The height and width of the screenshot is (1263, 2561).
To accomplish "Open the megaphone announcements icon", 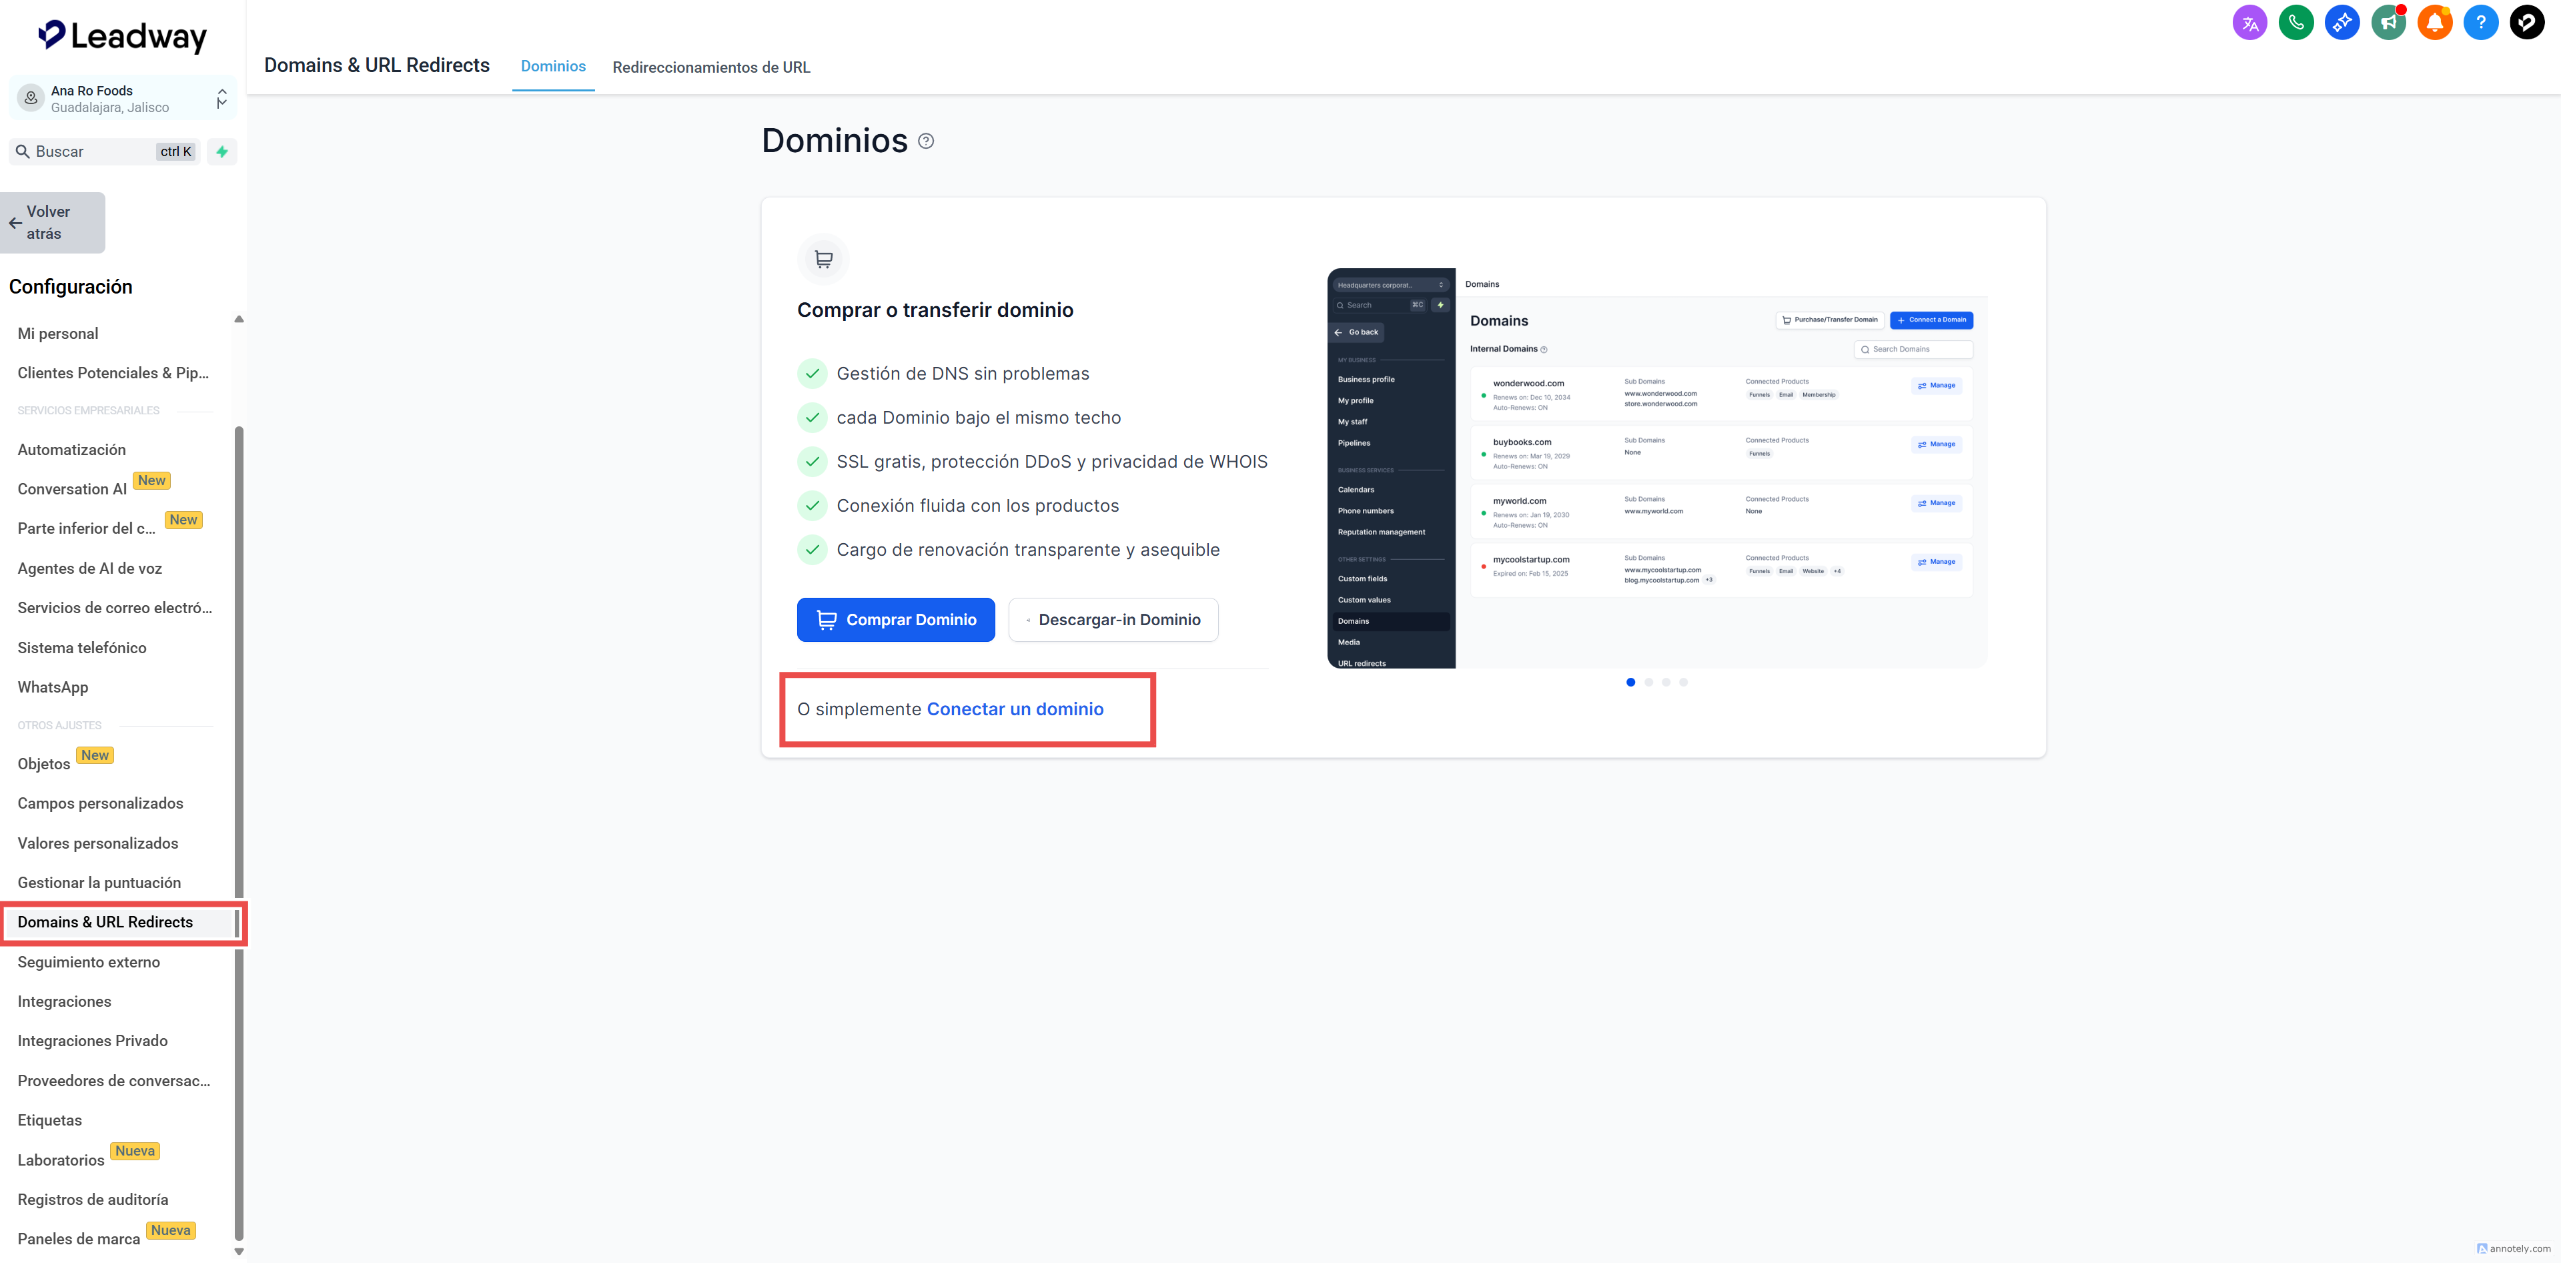I will 2388,22.
